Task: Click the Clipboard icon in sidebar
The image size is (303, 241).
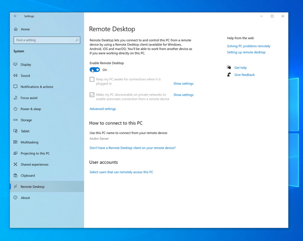Action: point(15,175)
